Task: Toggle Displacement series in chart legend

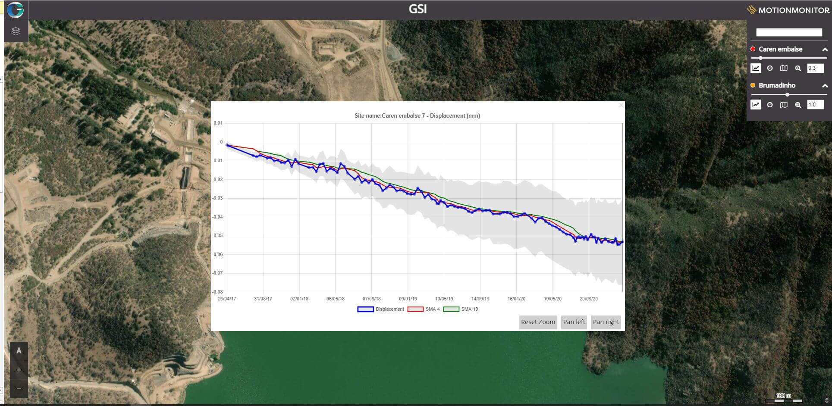Action: click(x=380, y=309)
